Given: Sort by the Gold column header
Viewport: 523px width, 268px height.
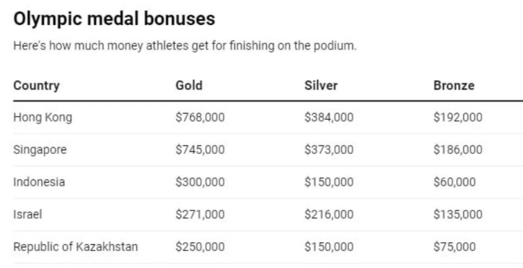Looking at the screenshot, I should [x=189, y=85].
